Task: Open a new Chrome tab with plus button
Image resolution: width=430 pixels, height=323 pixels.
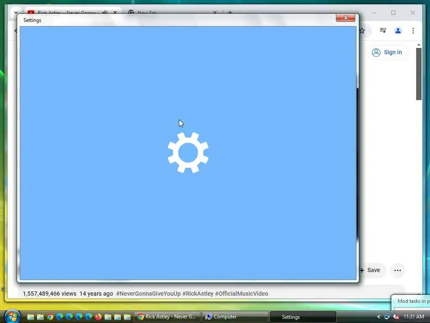Action: (x=230, y=12)
